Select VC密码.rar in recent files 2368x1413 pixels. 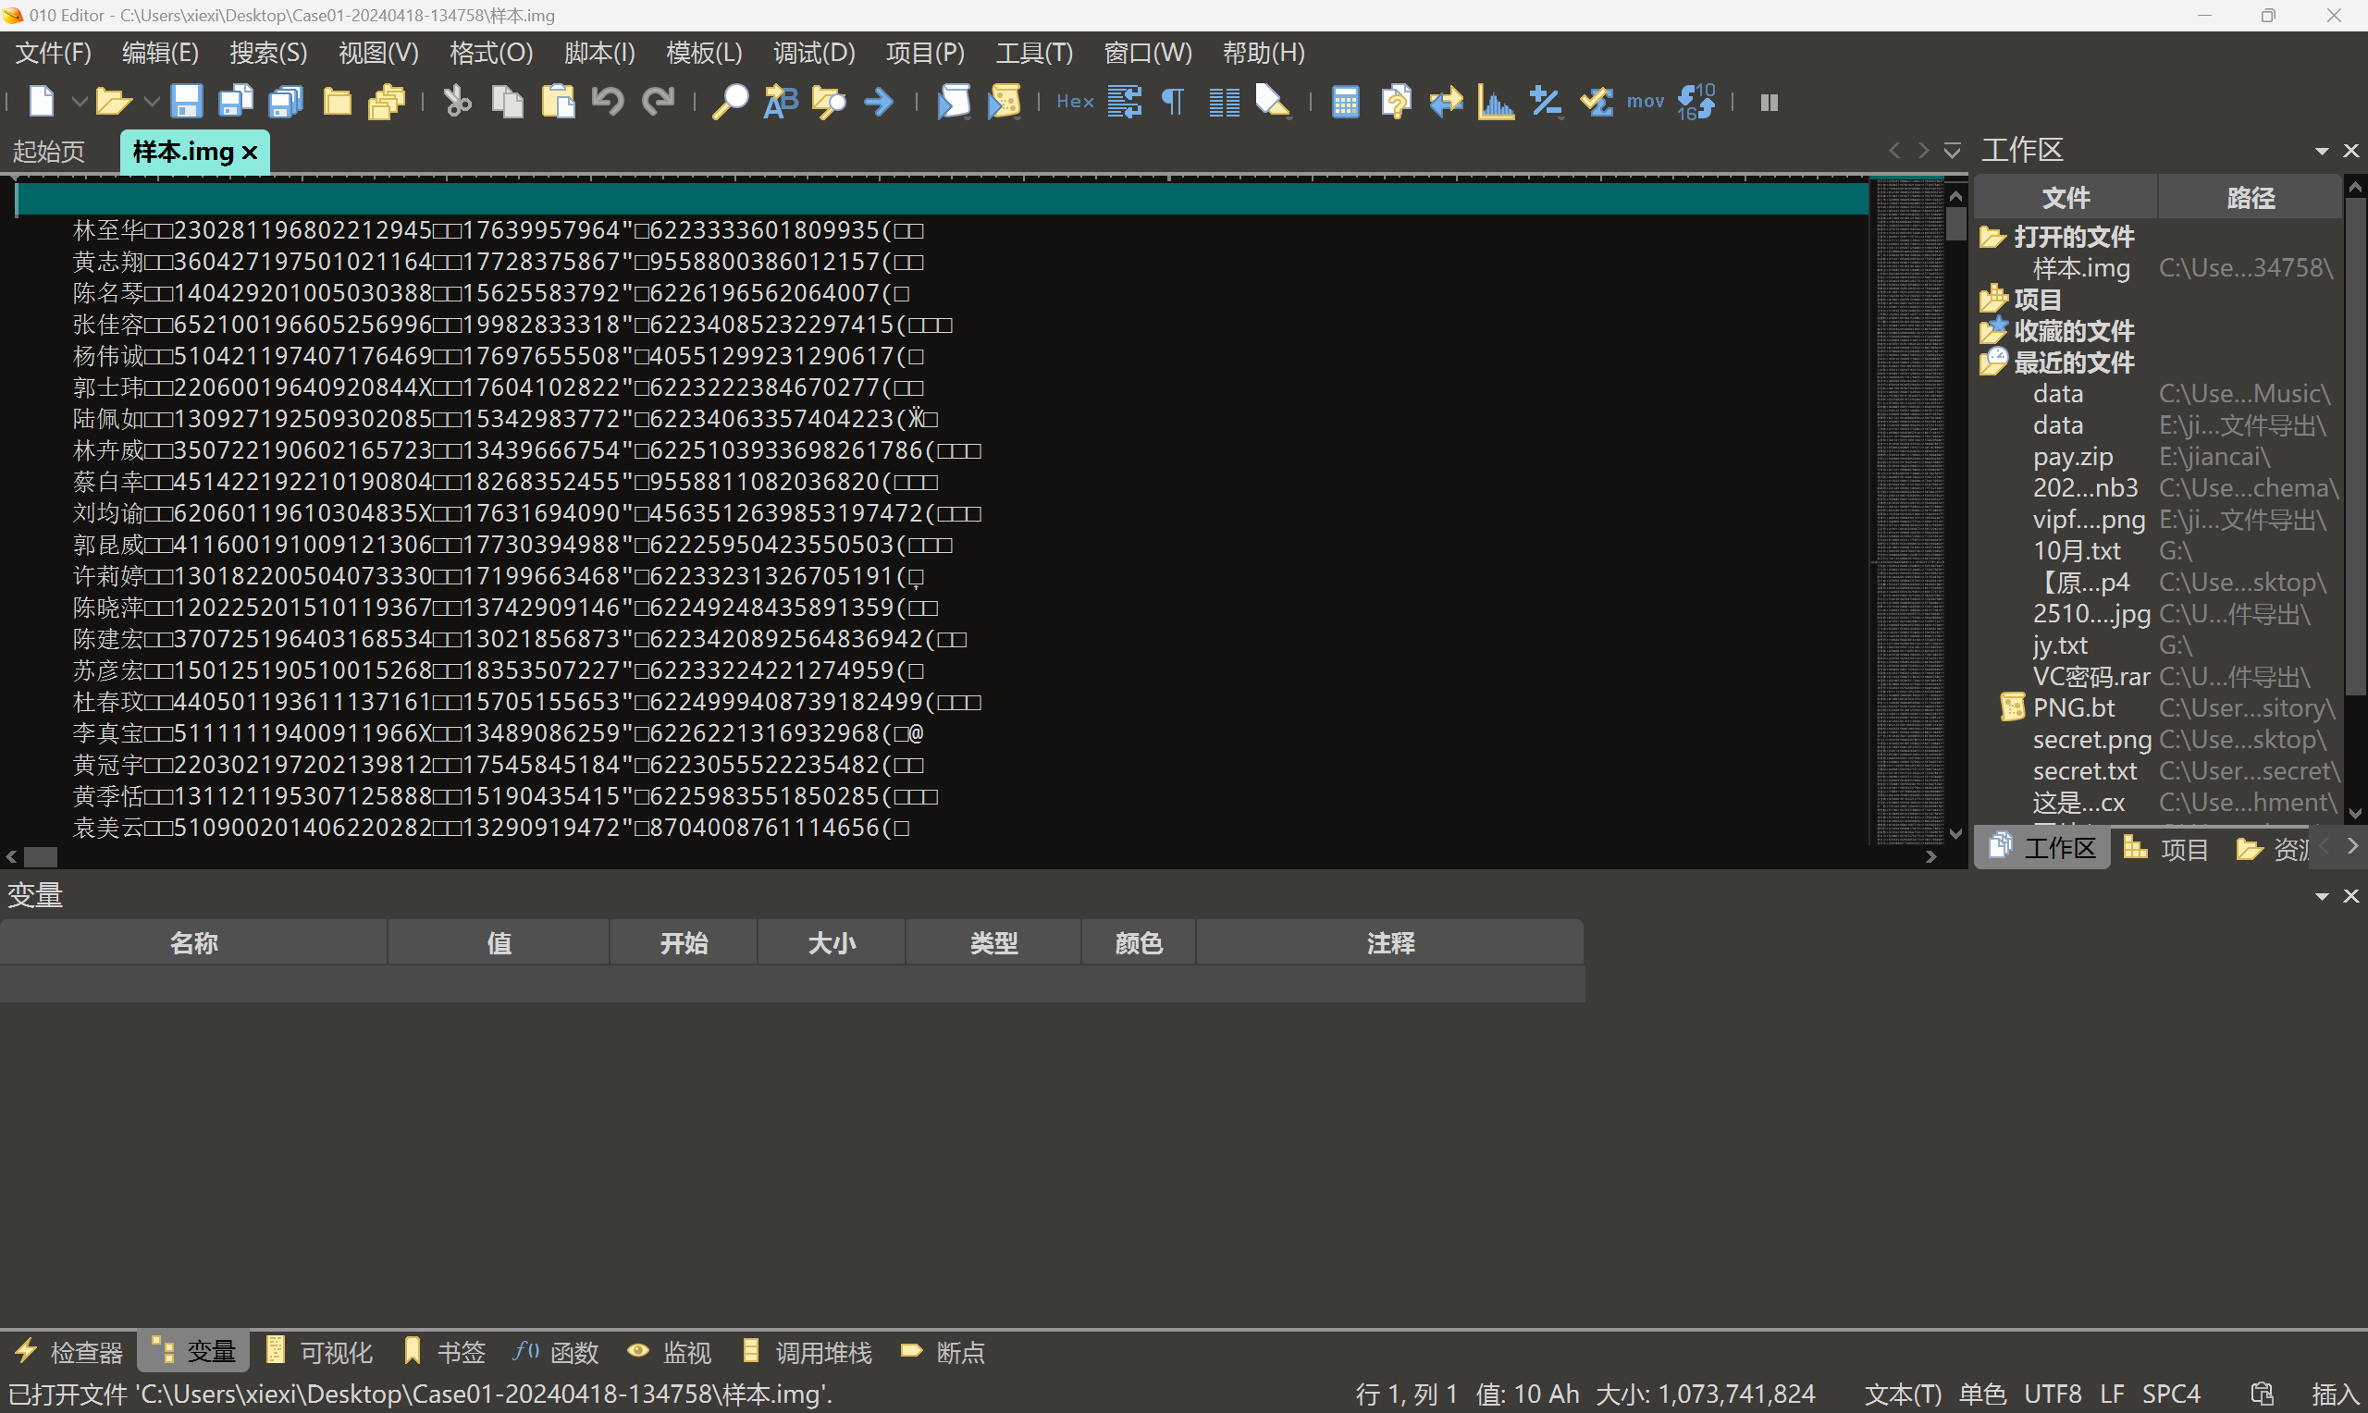(2090, 676)
